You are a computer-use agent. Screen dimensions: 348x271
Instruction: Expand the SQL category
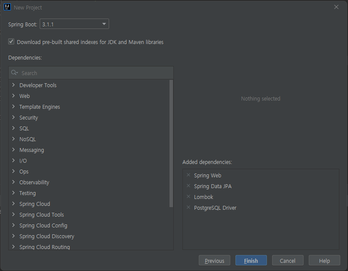(x=13, y=128)
